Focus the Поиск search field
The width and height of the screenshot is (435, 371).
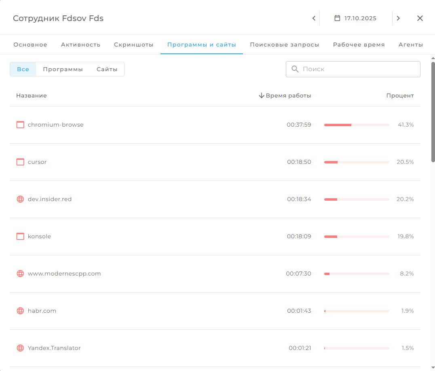(x=358, y=69)
